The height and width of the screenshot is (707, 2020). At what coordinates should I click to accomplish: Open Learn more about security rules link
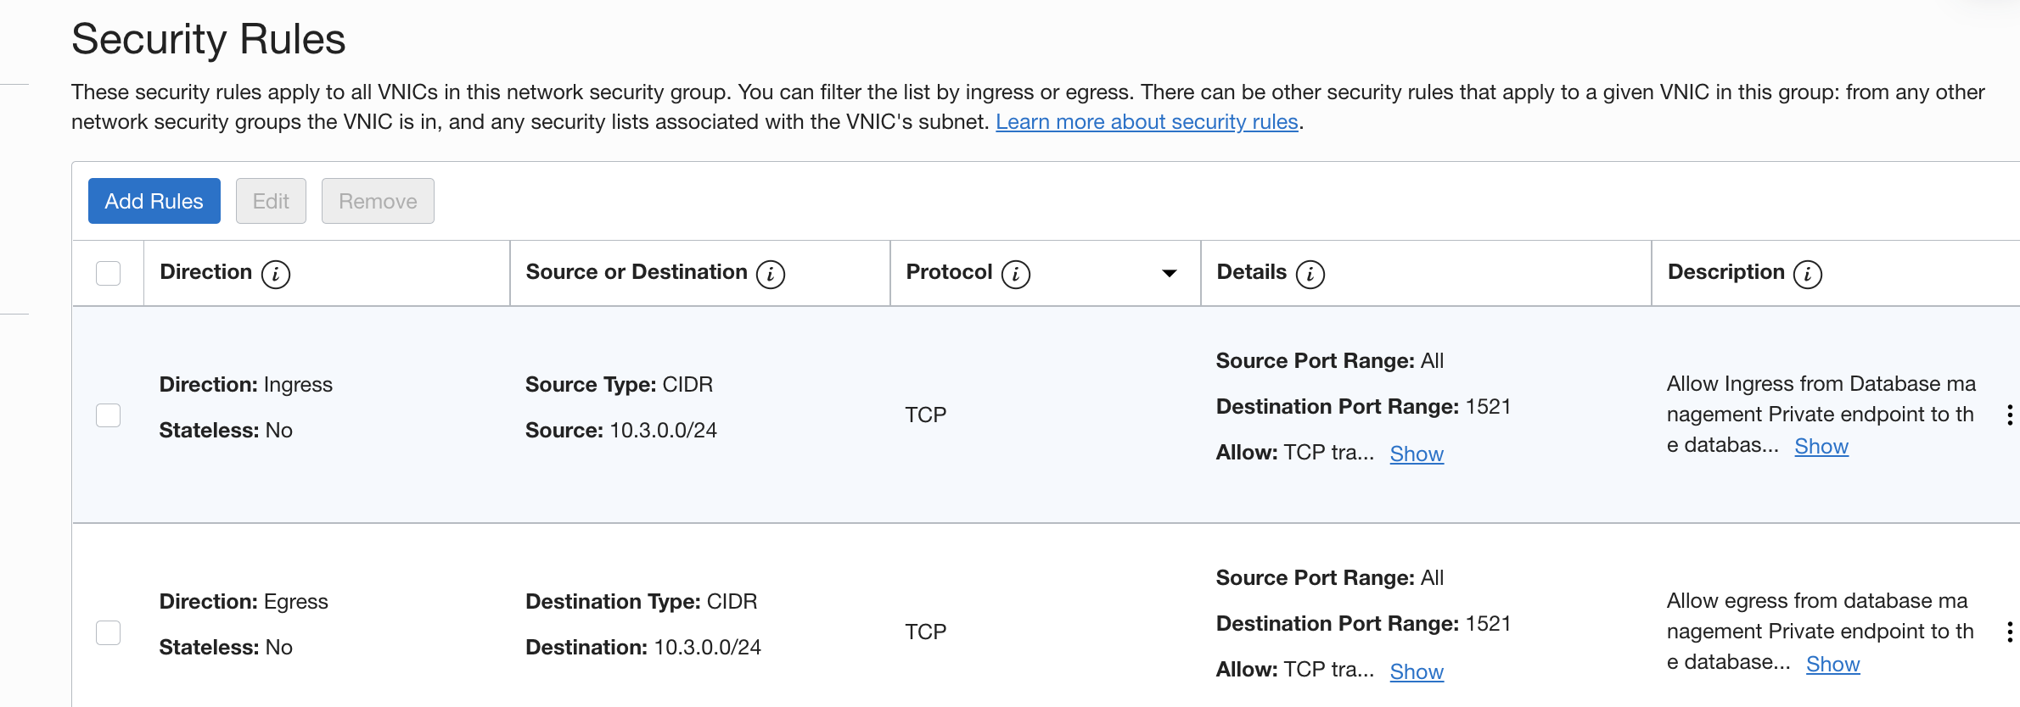tap(1147, 122)
